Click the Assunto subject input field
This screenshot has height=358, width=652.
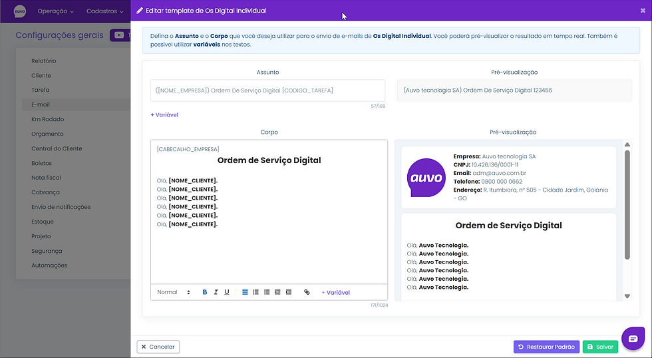267,90
